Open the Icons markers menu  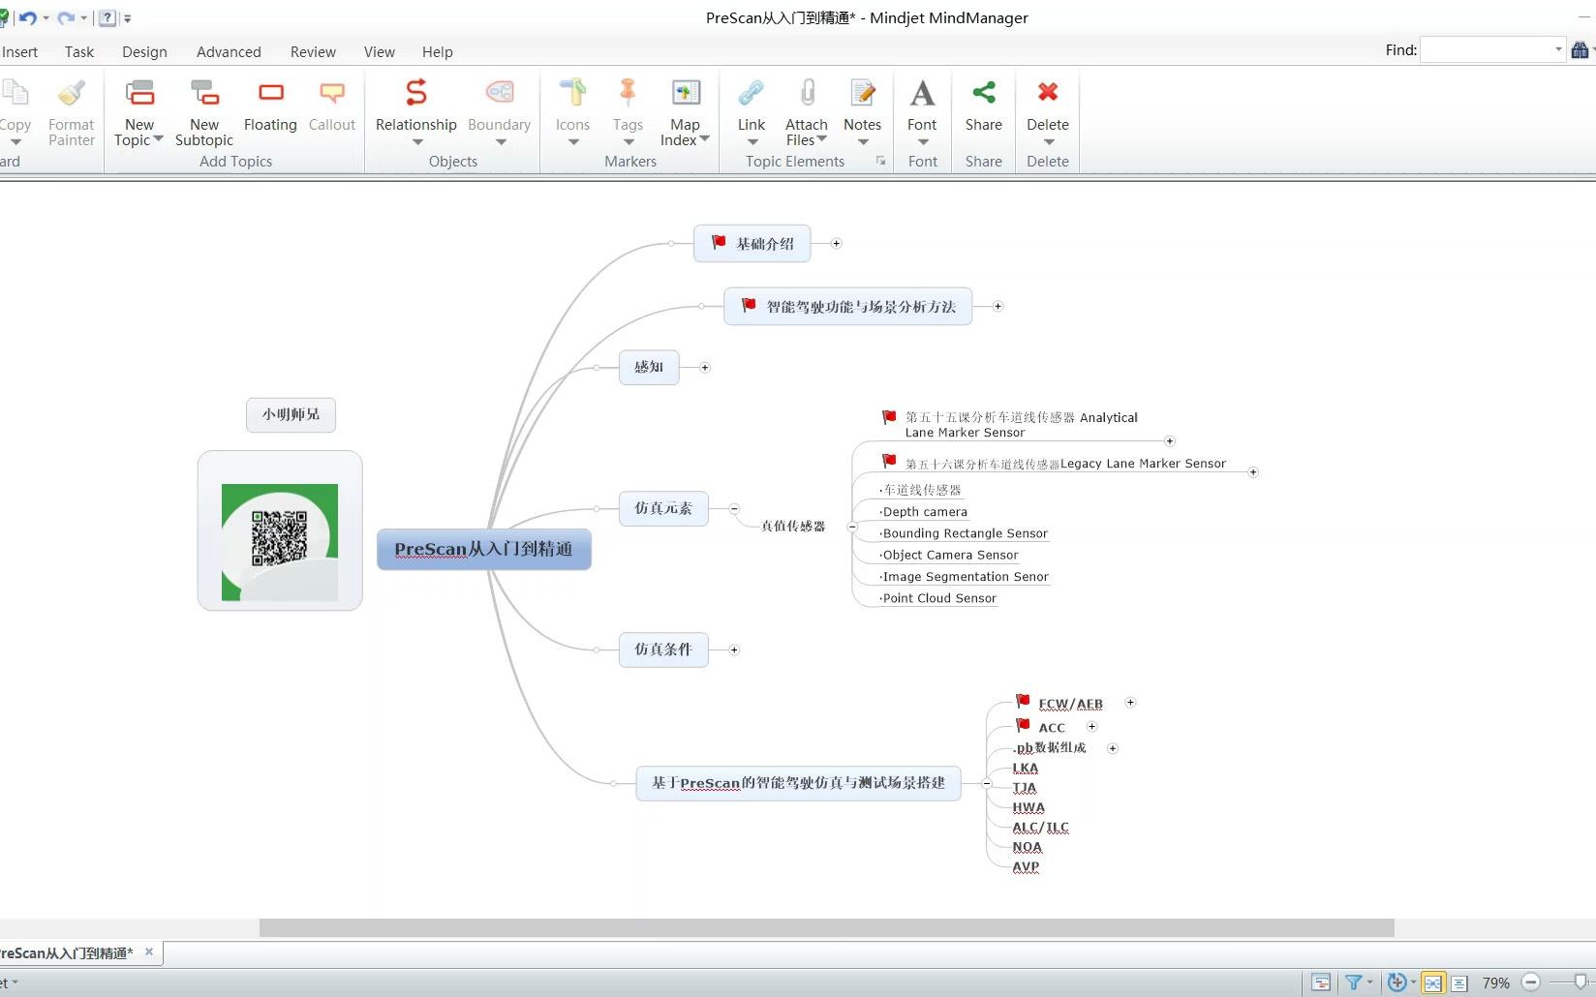(572, 111)
